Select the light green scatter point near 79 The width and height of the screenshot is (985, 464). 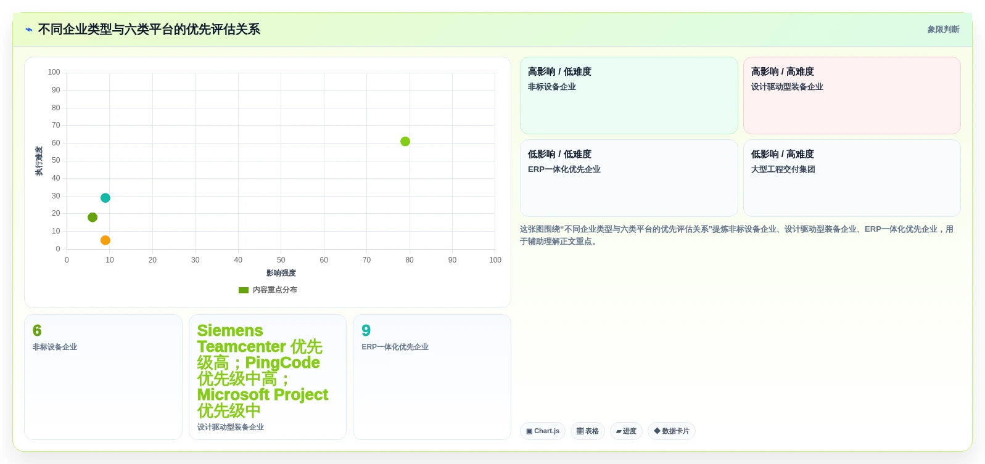click(x=405, y=142)
